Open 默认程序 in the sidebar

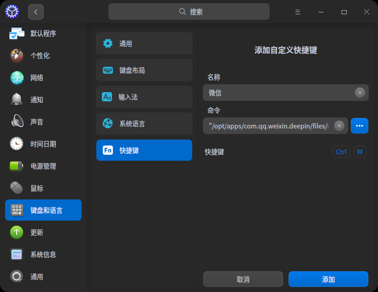43,34
